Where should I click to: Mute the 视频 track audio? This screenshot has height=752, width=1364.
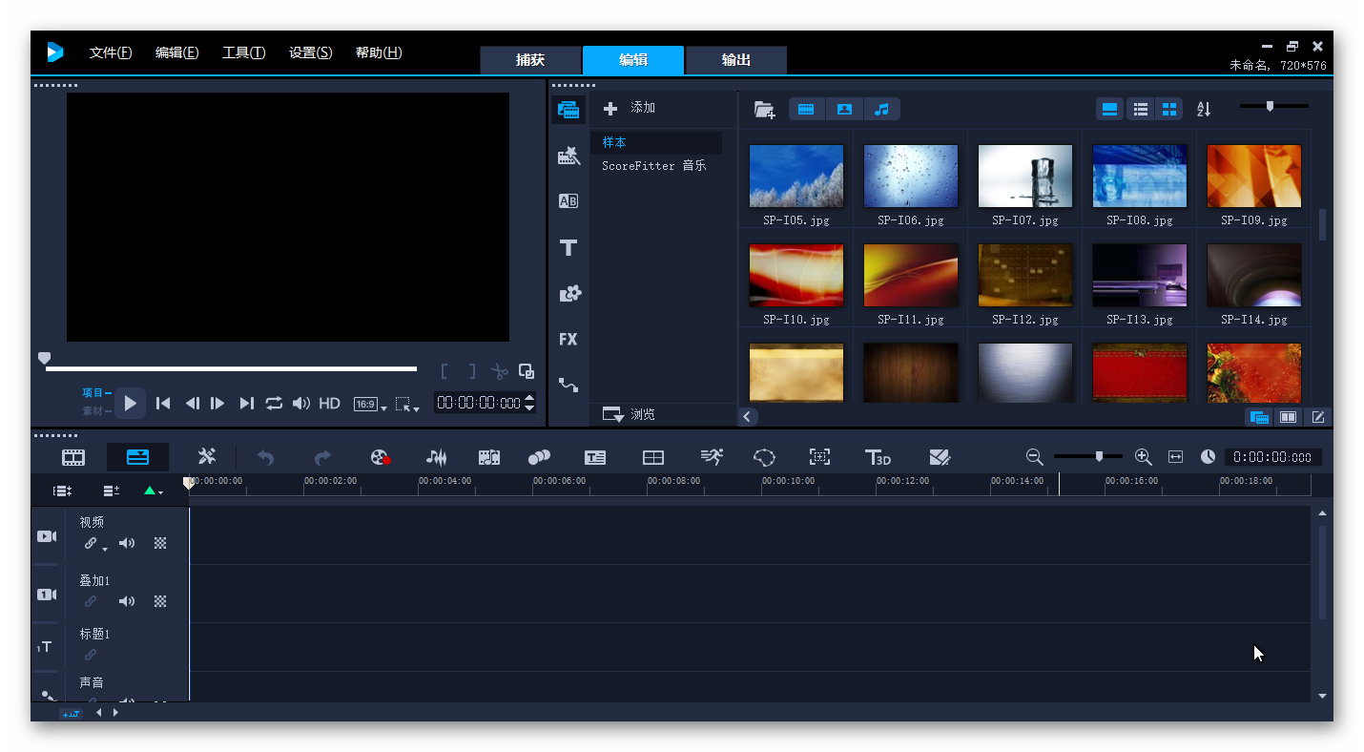[126, 544]
